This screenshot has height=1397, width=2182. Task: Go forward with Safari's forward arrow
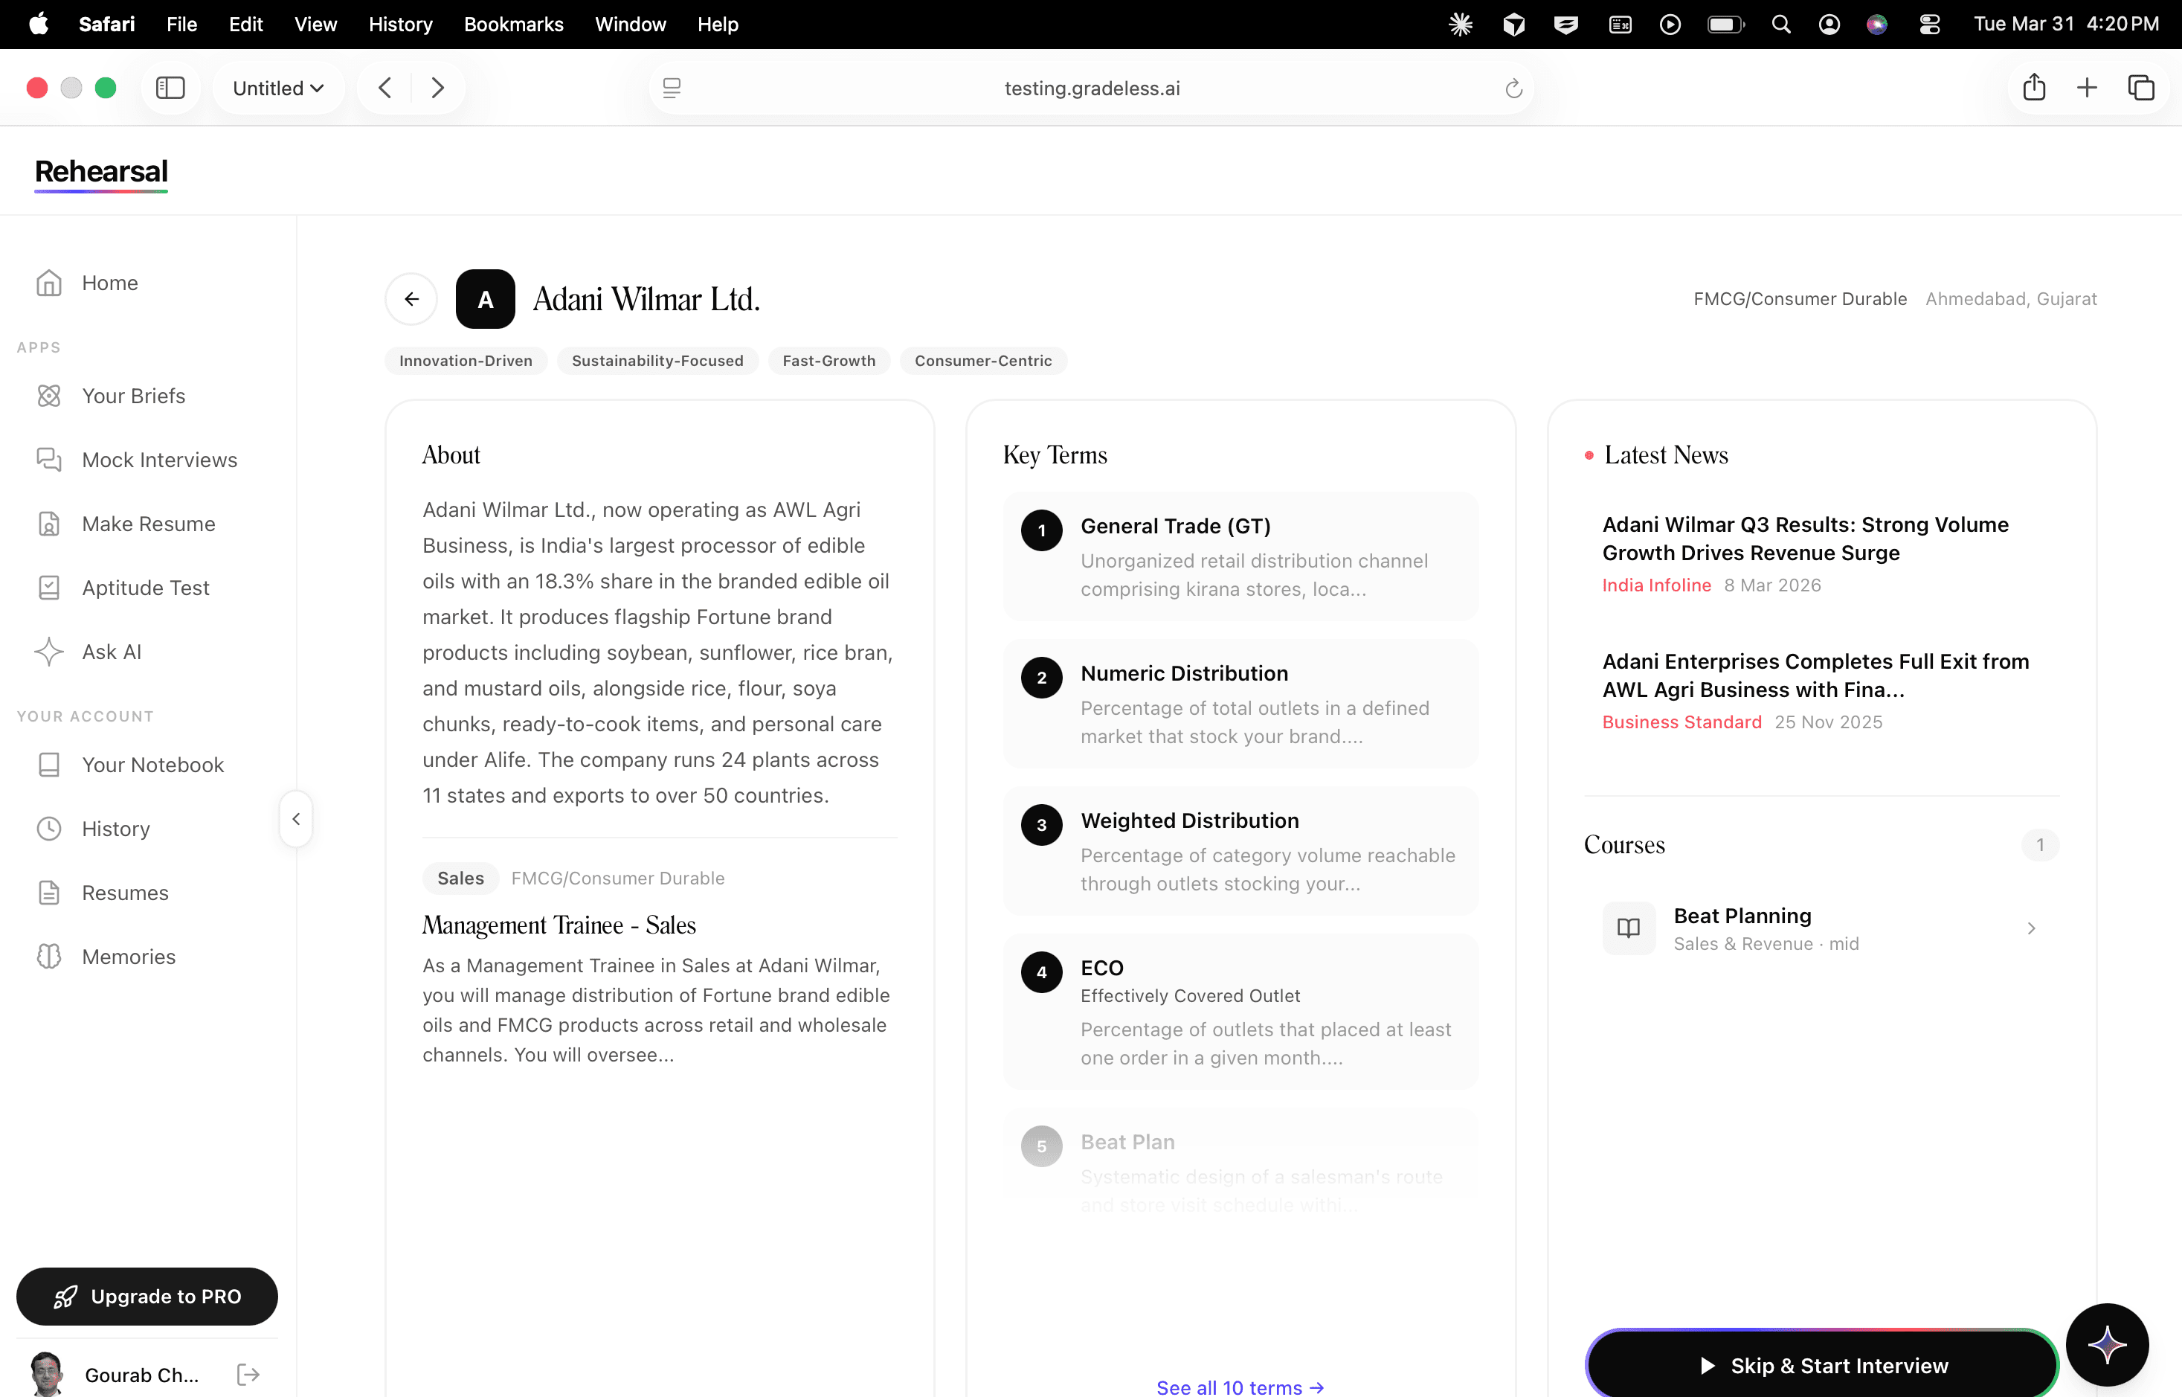point(438,88)
